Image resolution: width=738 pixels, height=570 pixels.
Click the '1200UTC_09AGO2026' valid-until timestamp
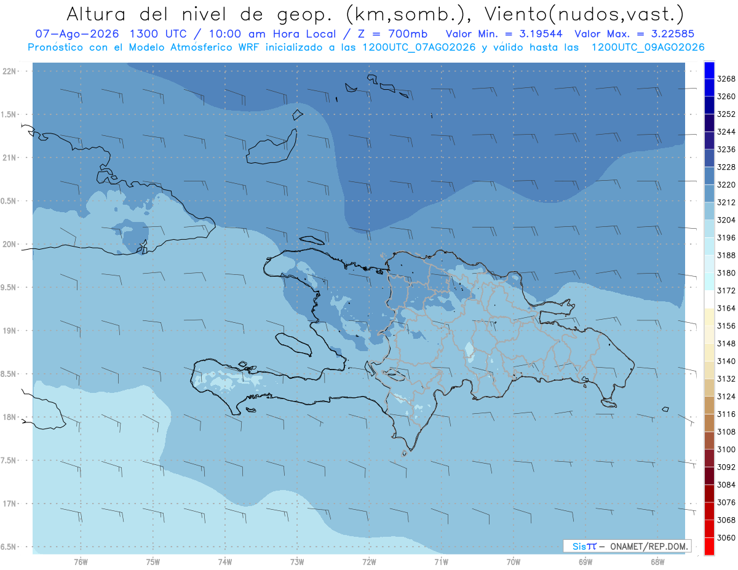(648, 47)
